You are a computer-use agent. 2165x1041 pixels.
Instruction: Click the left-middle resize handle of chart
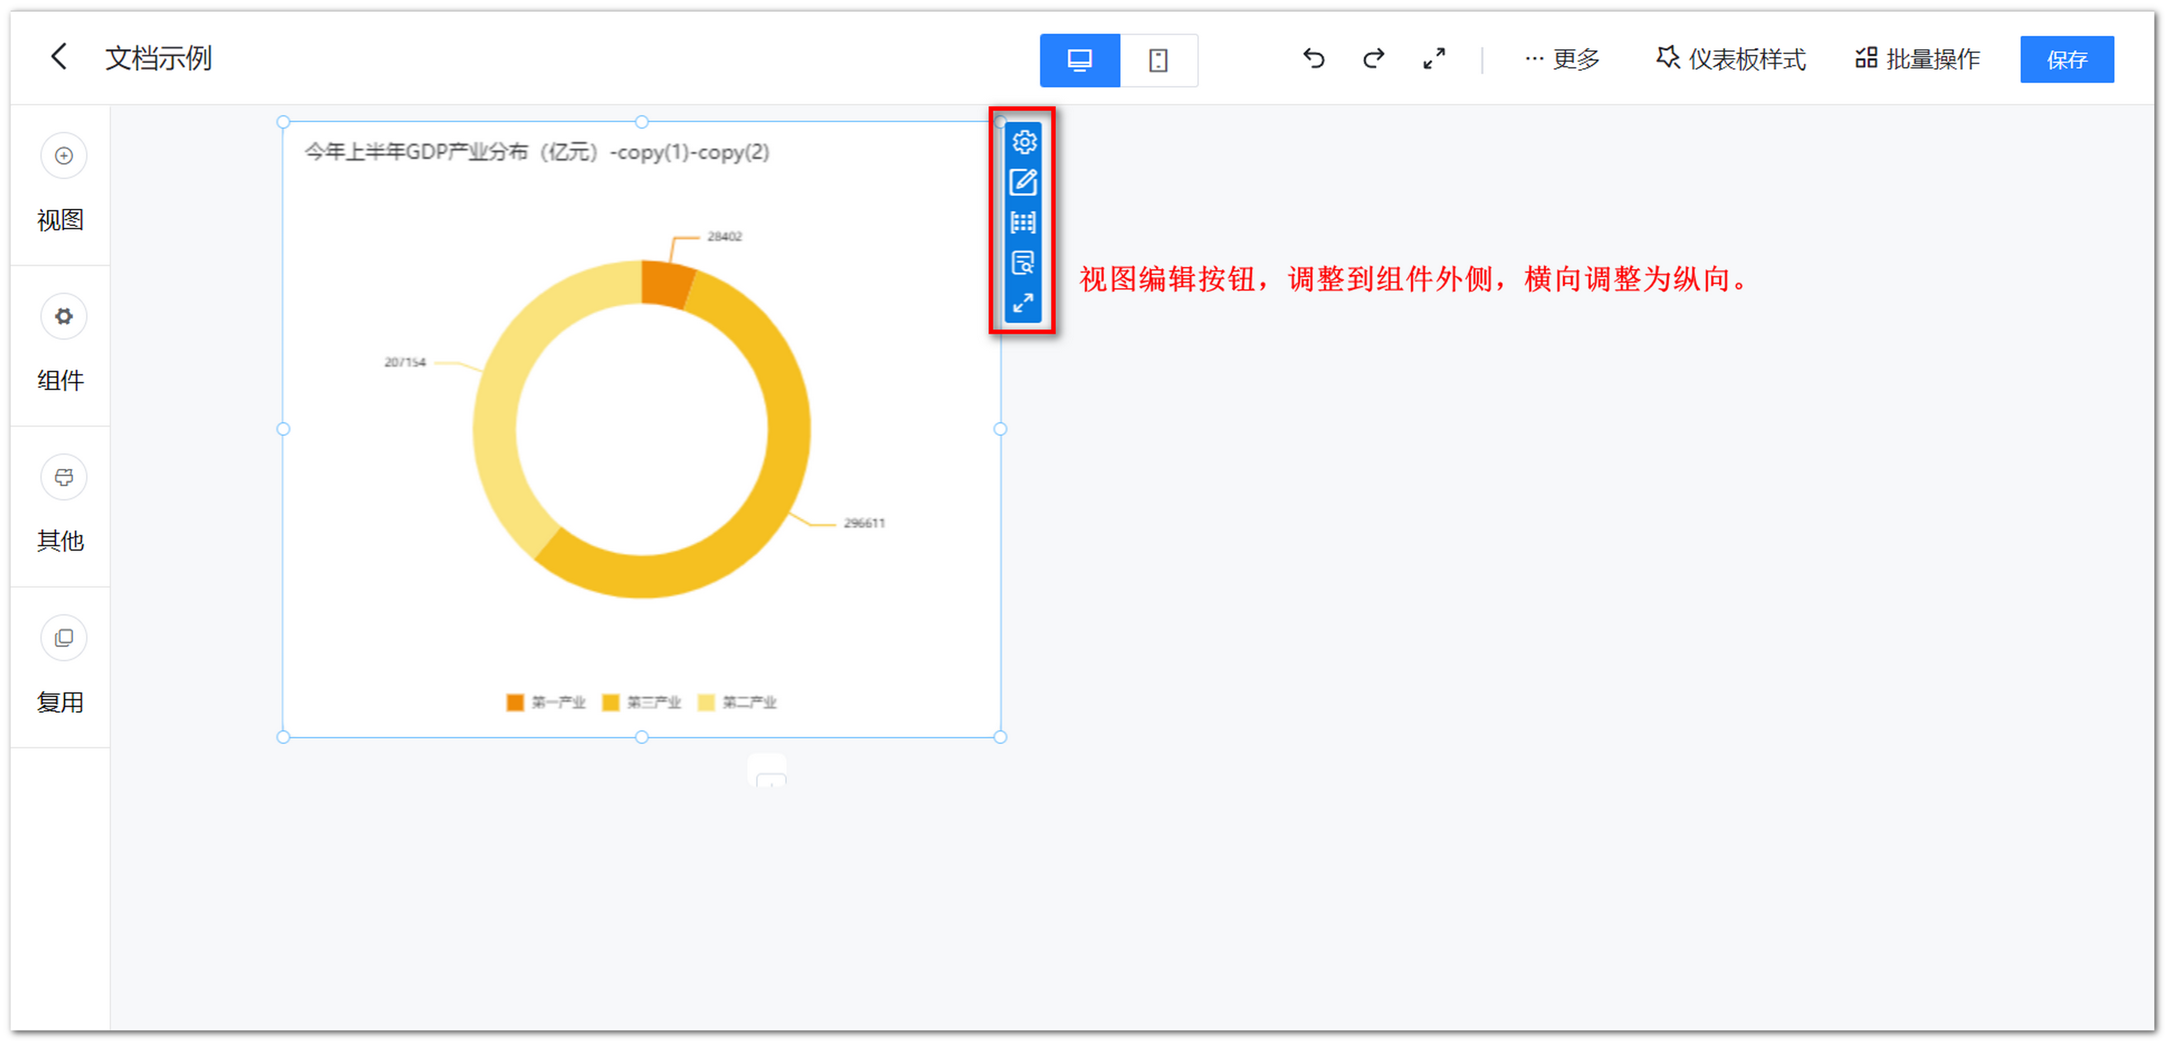pyautogui.click(x=283, y=429)
